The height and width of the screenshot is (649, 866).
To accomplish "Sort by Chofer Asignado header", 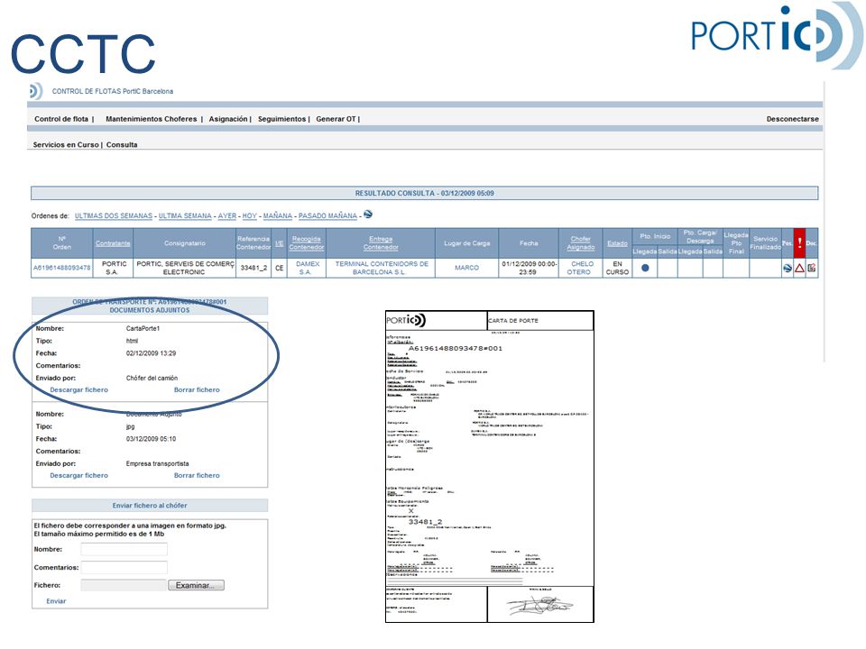I will pyautogui.click(x=580, y=242).
